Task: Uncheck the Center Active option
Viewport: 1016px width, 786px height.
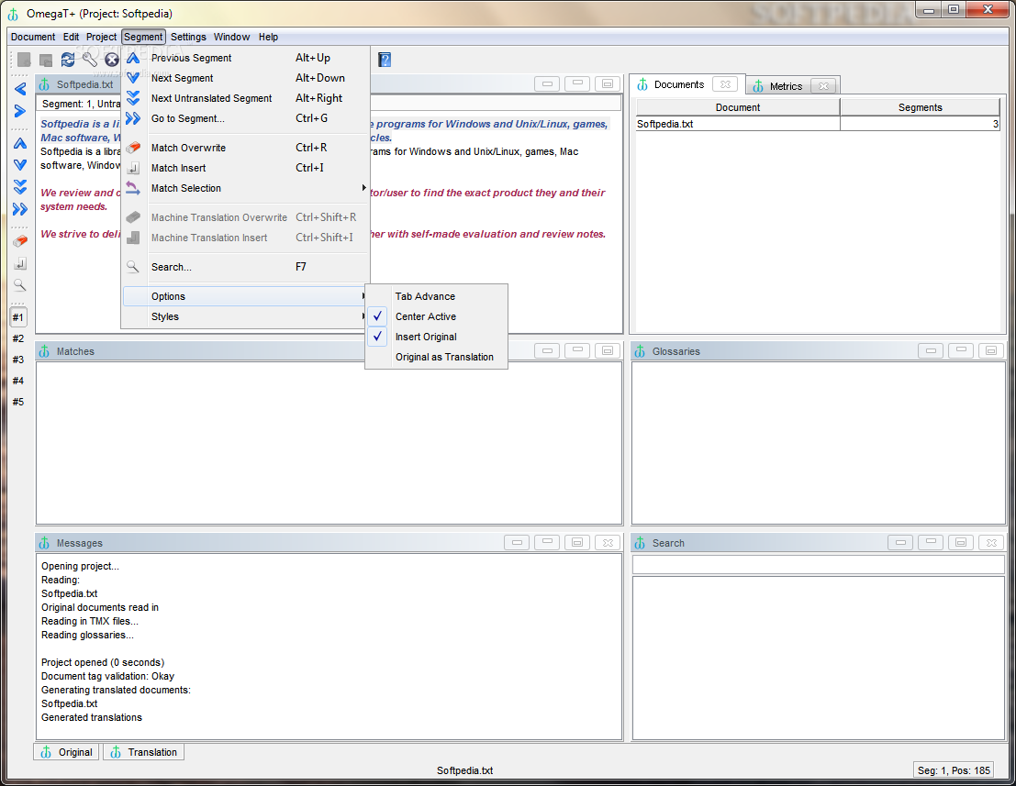Action: pyautogui.click(x=437, y=316)
